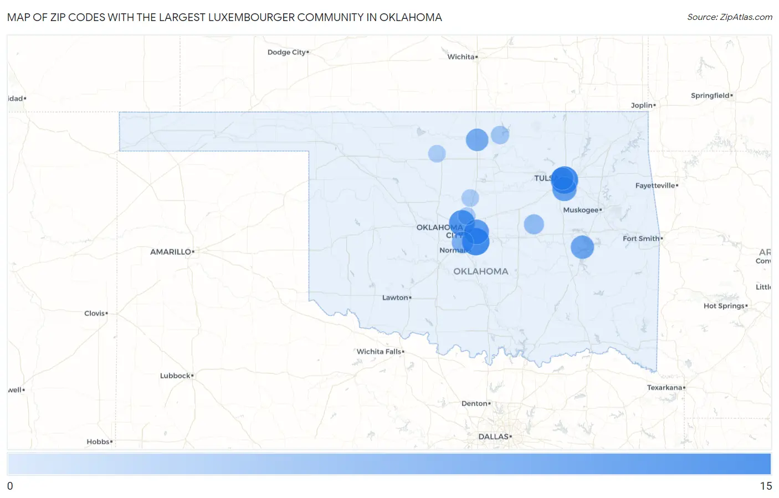Click the color gradient legend bar

pyautogui.click(x=389, y=464)
